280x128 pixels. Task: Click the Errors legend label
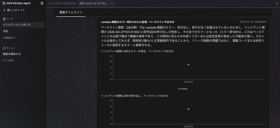click(184, 89)
